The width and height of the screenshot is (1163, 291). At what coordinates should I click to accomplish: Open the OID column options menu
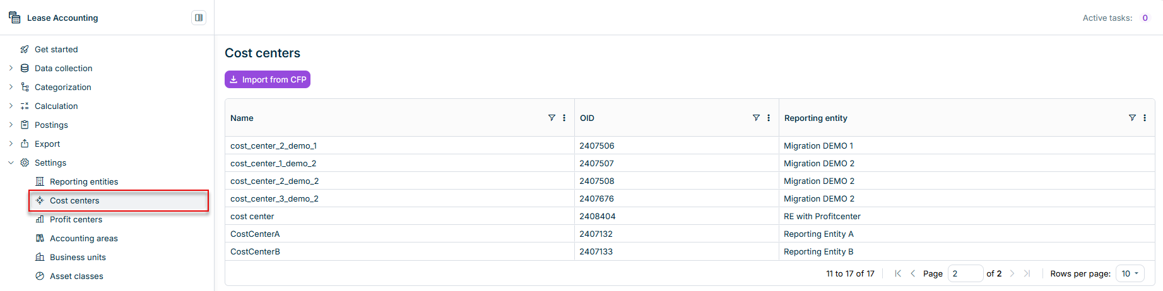(x=769, y=118)
